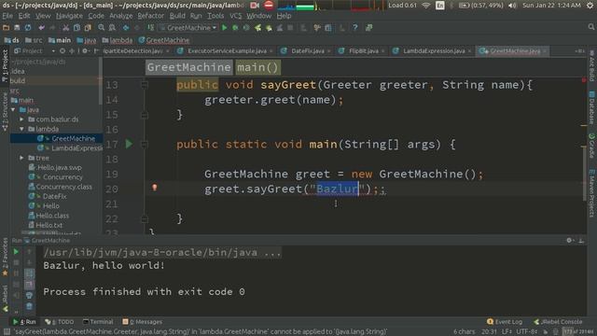
Task: Click the Debug bug toolbar icon
Action: [235, 28]
